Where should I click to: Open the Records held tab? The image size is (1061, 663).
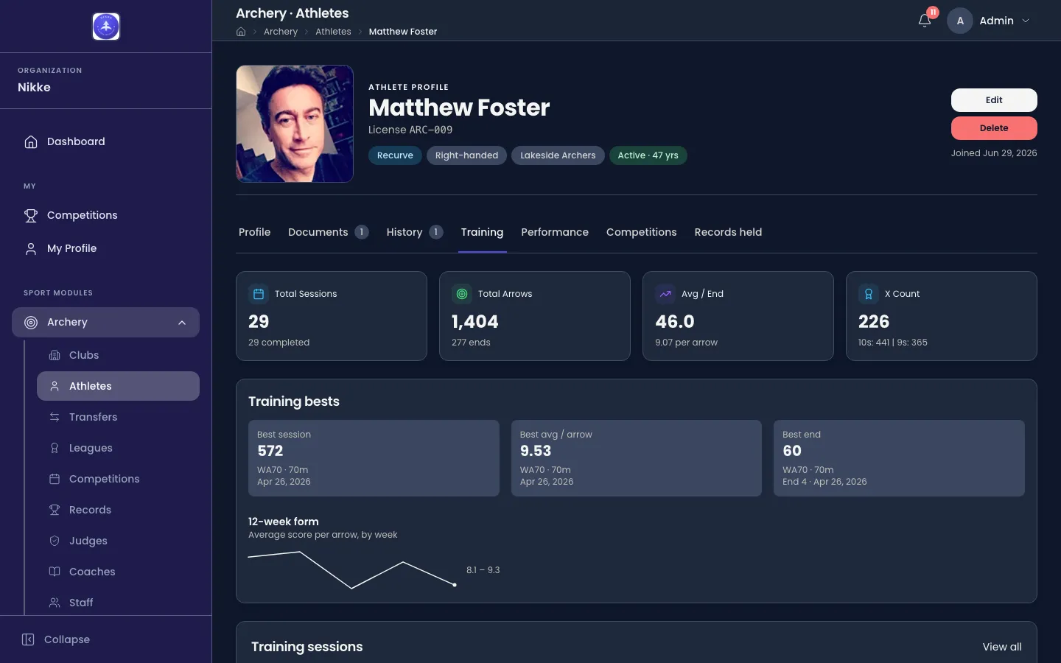coord(728,232)
